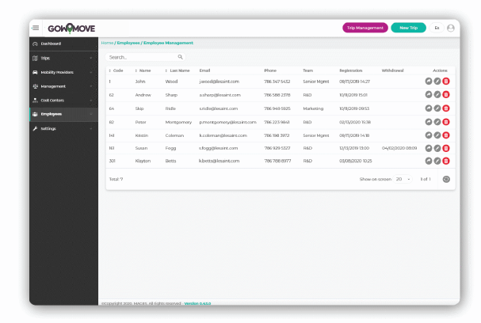
Task: Edit Andrew Sharp's employee record
Action: pyautogui.click(x=437, y=94)
